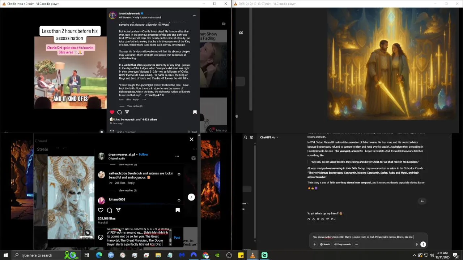
Task: Show hidden system tray icons
Action: [x=414, y=255]
